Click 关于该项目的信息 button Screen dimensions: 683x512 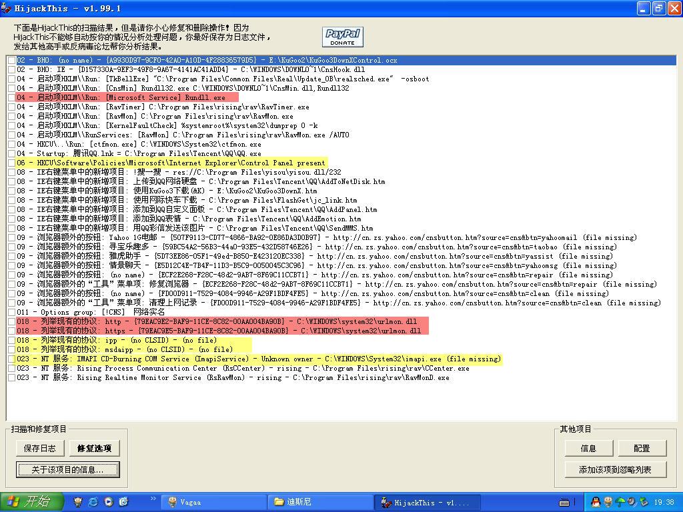click(x=68, y=469)
